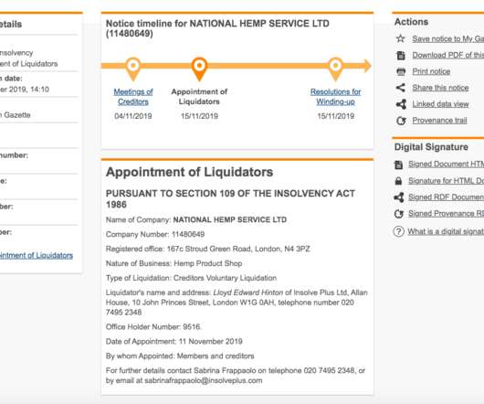
Task: Click the 04/11/2019 timeline date
Action: 133,116
